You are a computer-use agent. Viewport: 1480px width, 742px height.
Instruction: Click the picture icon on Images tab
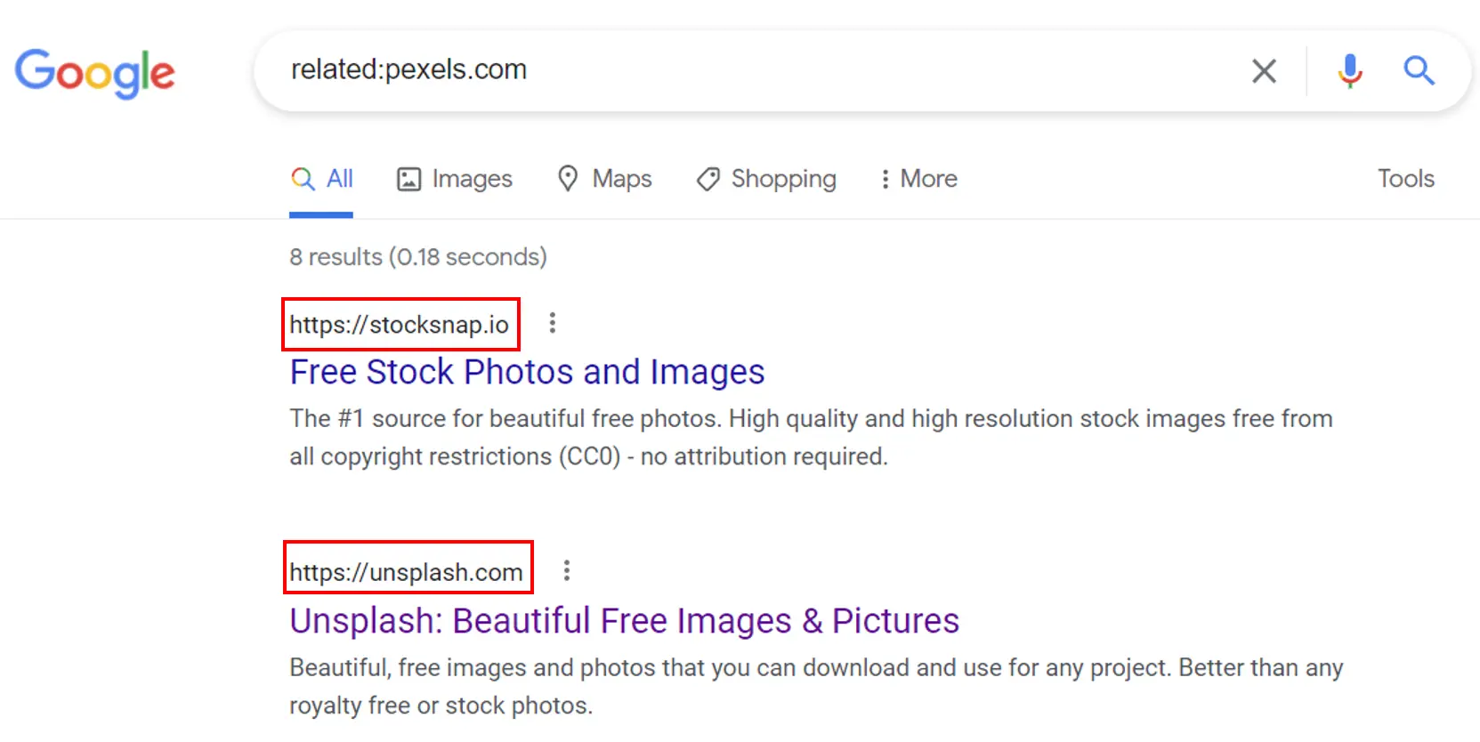tap(408, 179)
